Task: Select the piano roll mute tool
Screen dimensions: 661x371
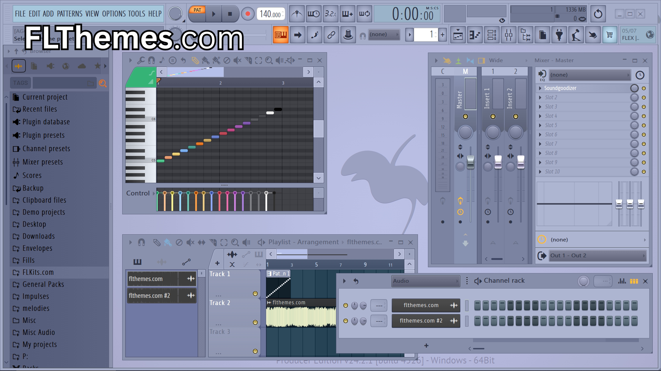Action: click(x=237, y=60)
